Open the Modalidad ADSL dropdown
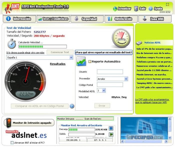Screen dimensions: 175x147 pyautogui.click(x=104, y=91)
